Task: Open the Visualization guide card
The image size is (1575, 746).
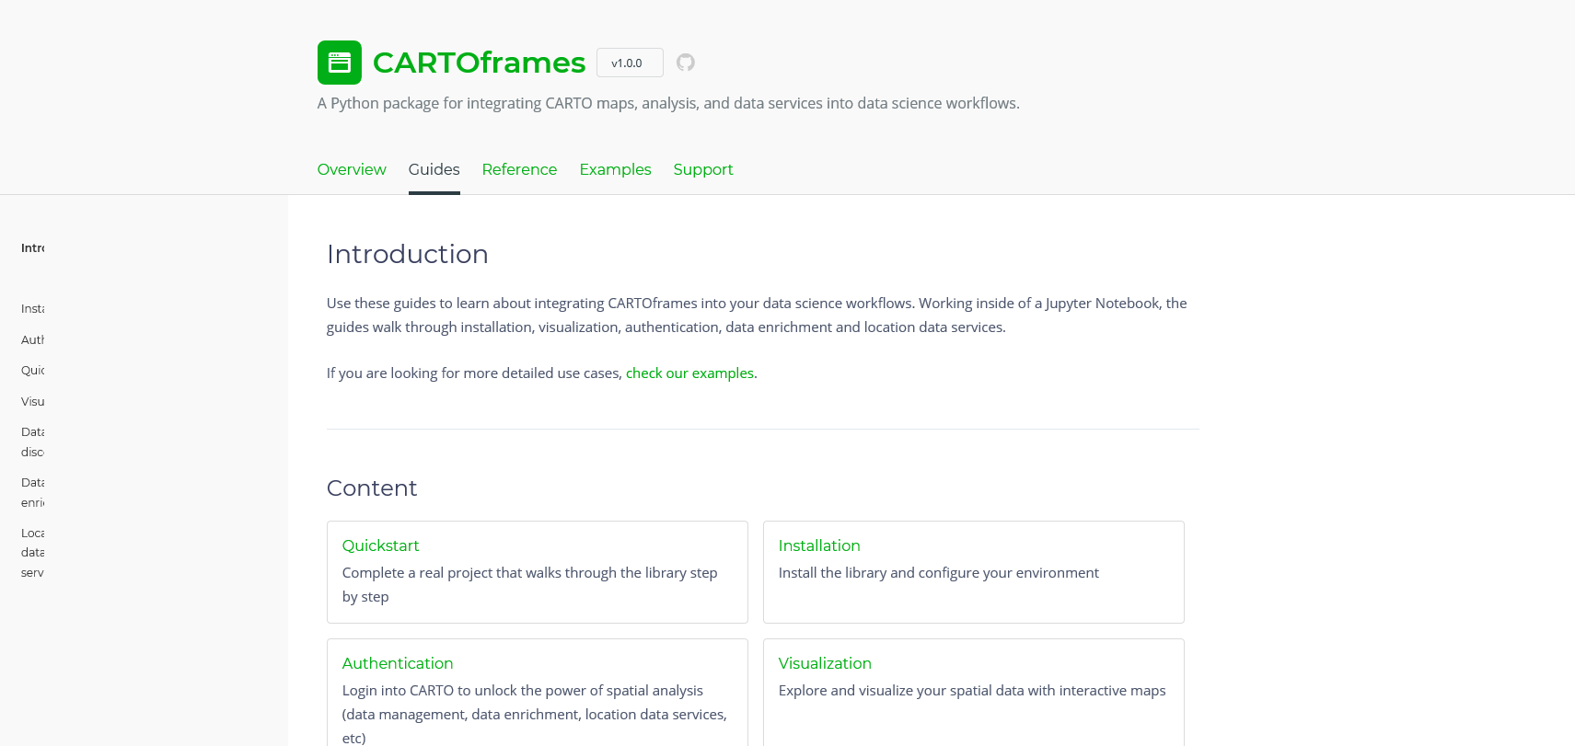Action: (x=974, y=693)
